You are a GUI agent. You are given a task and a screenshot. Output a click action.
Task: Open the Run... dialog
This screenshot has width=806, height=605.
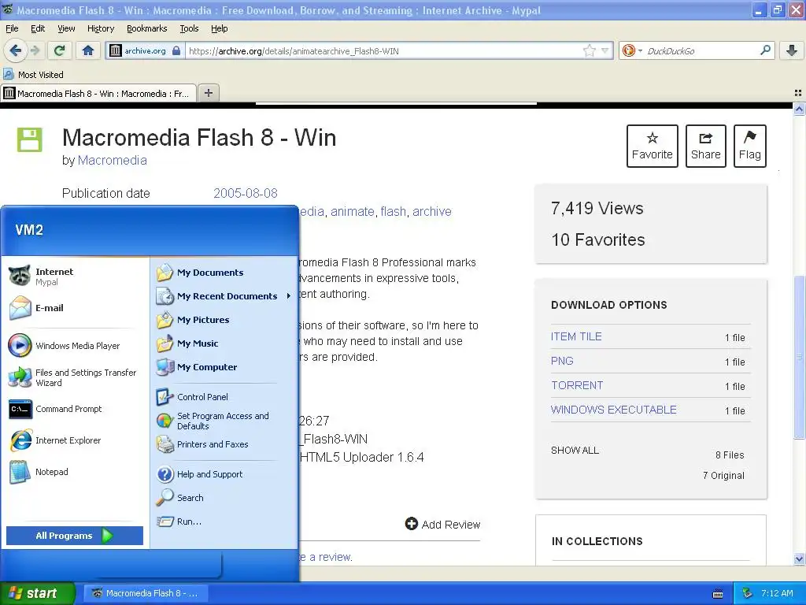pos(224,521)
